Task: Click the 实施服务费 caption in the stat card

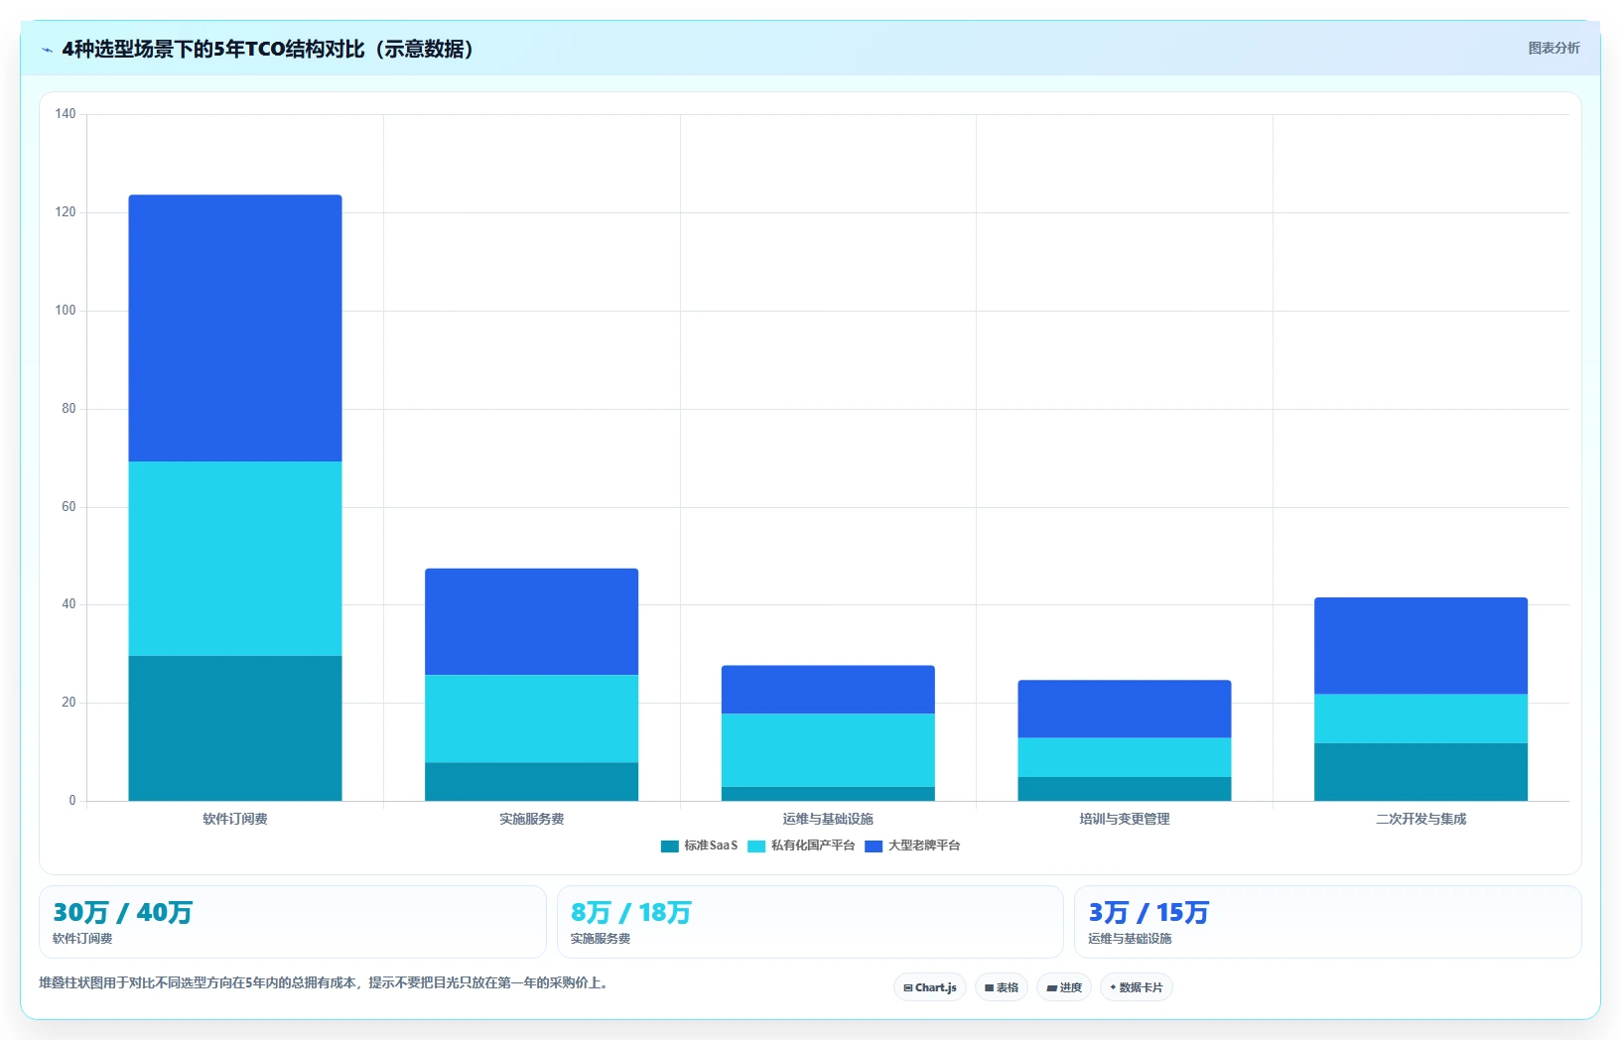Action: click(x=601, y=939)
